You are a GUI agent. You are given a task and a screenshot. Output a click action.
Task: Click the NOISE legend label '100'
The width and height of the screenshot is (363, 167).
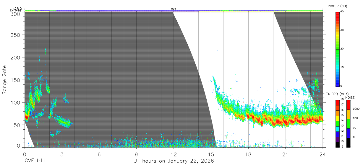pyautogui.click(x=354, y=128)
